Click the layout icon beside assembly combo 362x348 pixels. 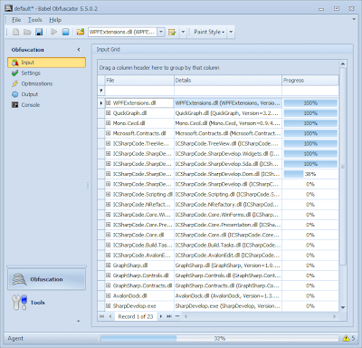pyautogui.click(x=172, y=32)
